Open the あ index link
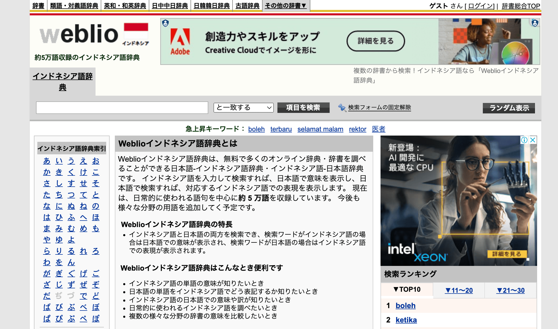 [47, 161]
